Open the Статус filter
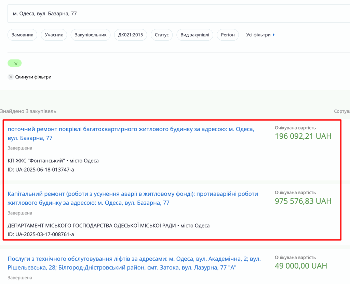This screenshot has height=284, width=350. (x=162, y=35)
